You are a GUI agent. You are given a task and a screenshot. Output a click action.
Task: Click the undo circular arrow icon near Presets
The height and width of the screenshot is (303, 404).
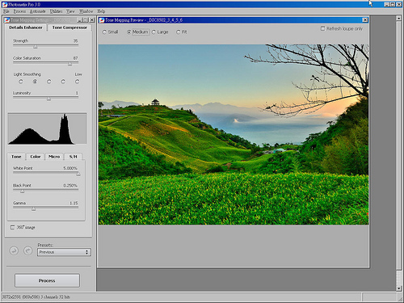point(14,251)
